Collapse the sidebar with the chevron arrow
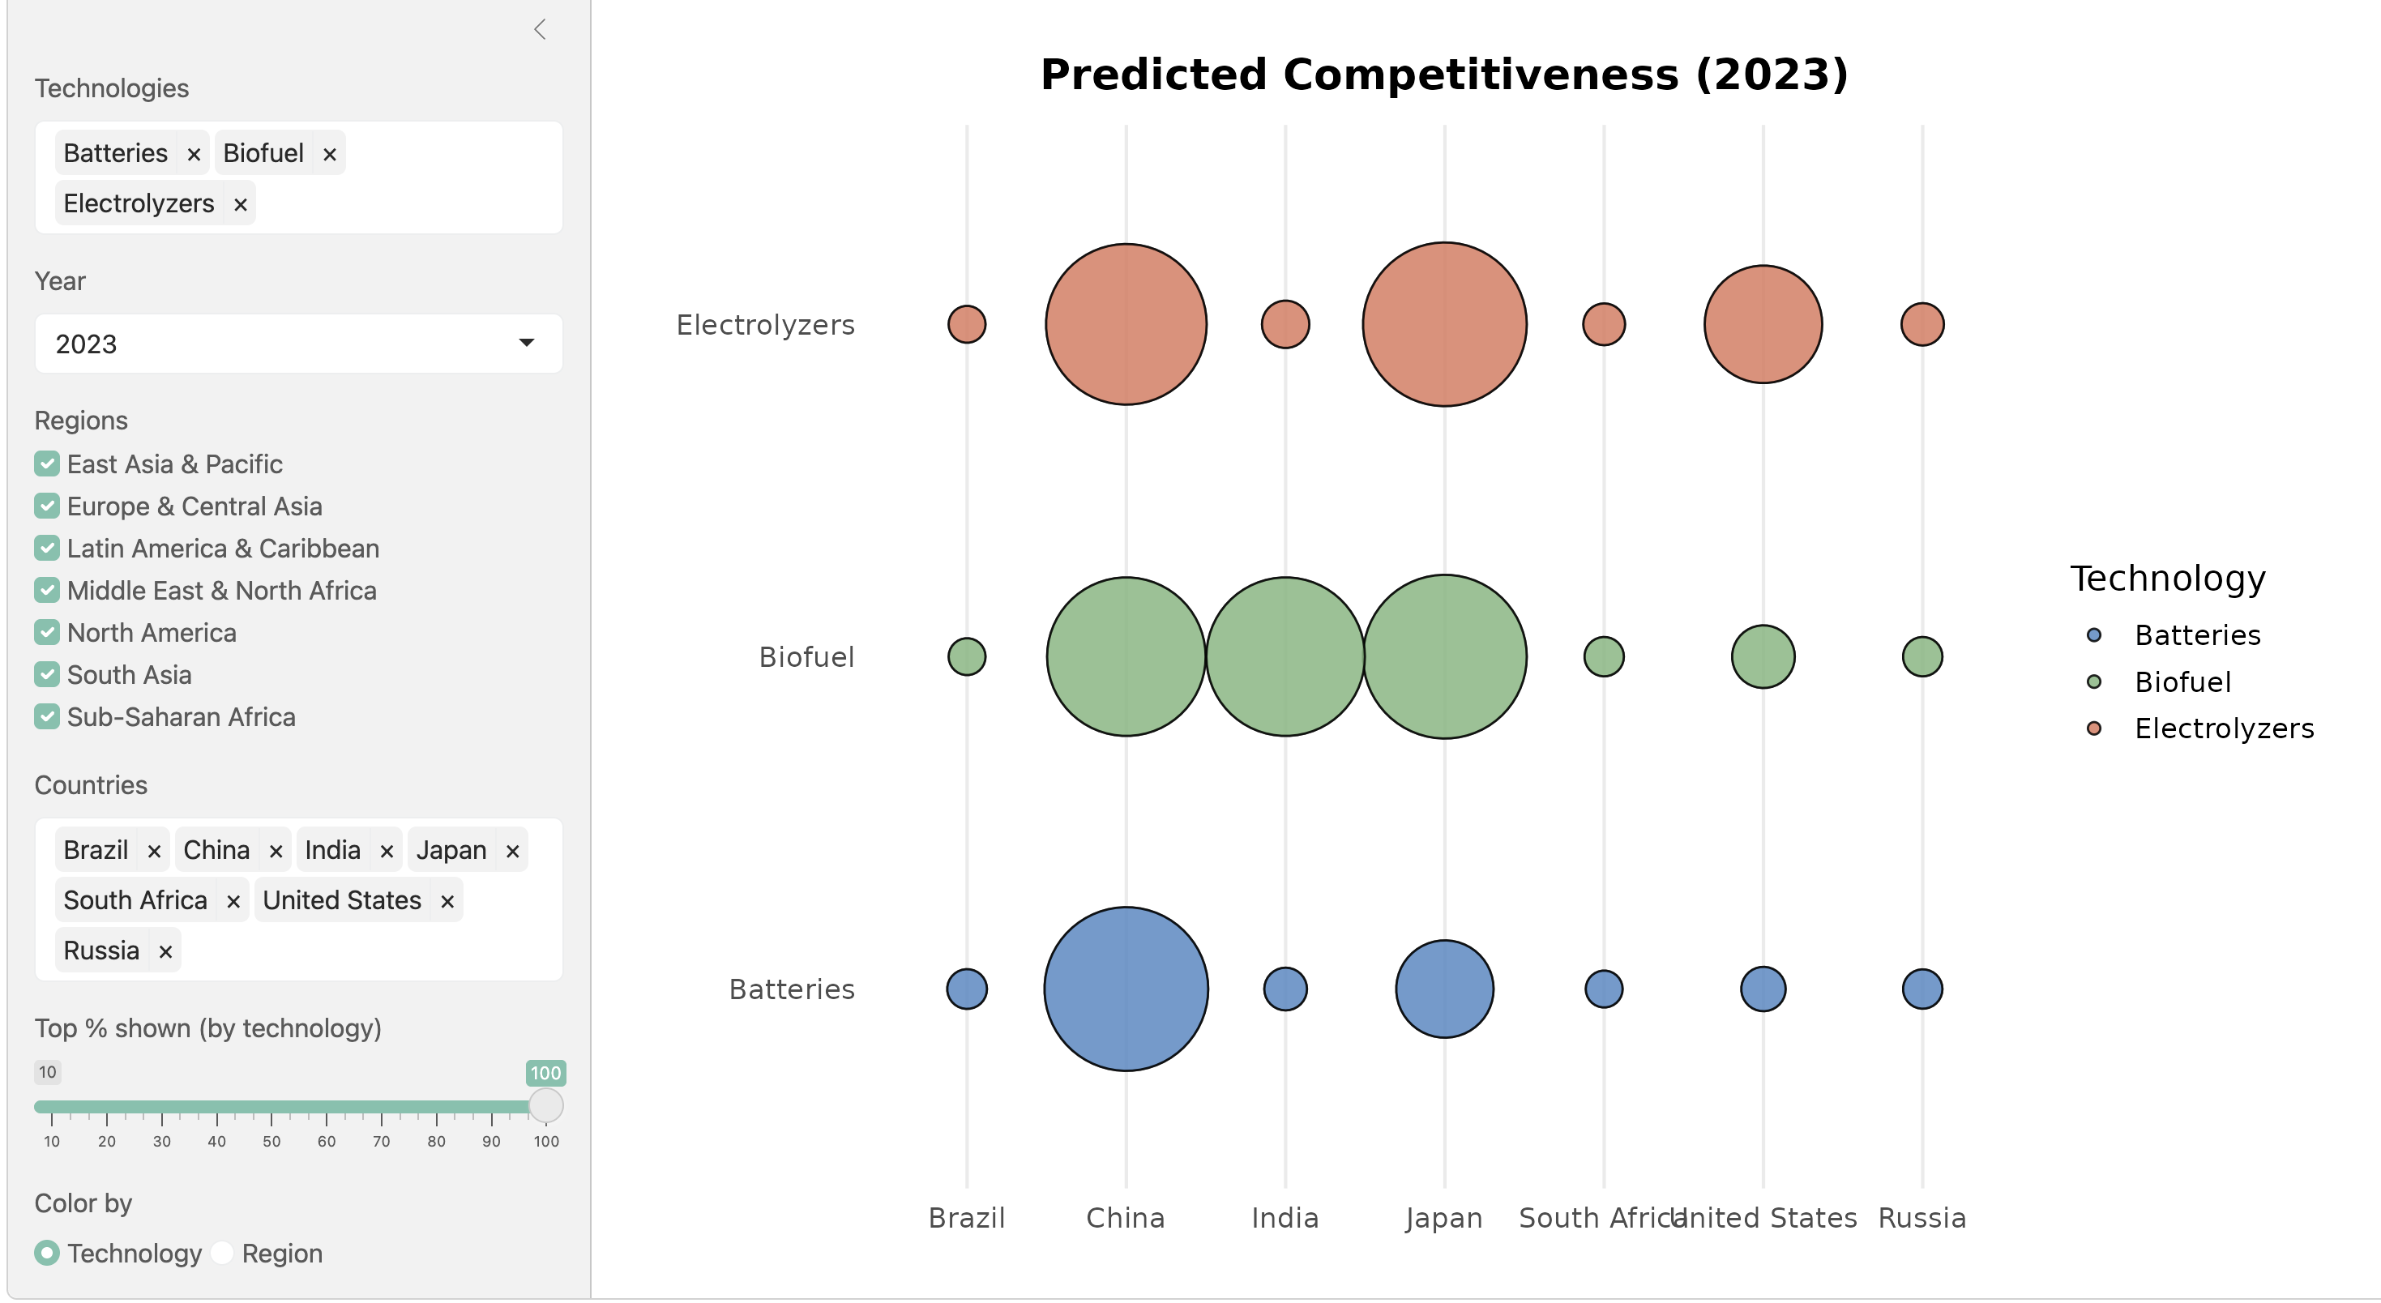 541,29
